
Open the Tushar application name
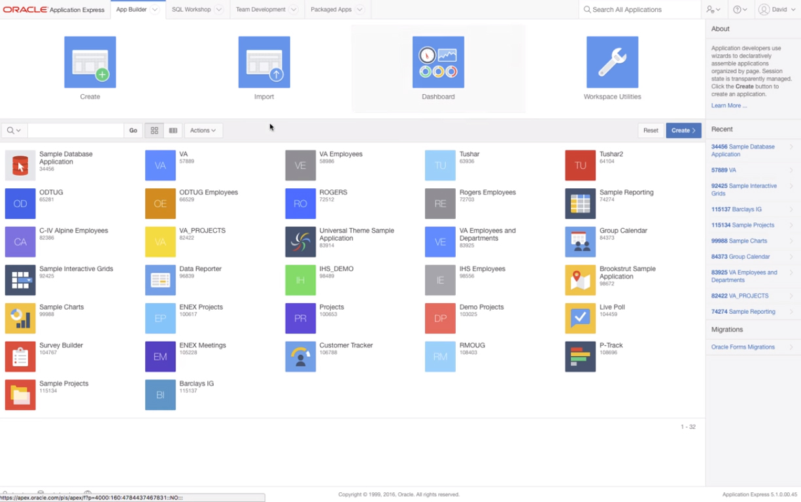click(x=469, y=154)
